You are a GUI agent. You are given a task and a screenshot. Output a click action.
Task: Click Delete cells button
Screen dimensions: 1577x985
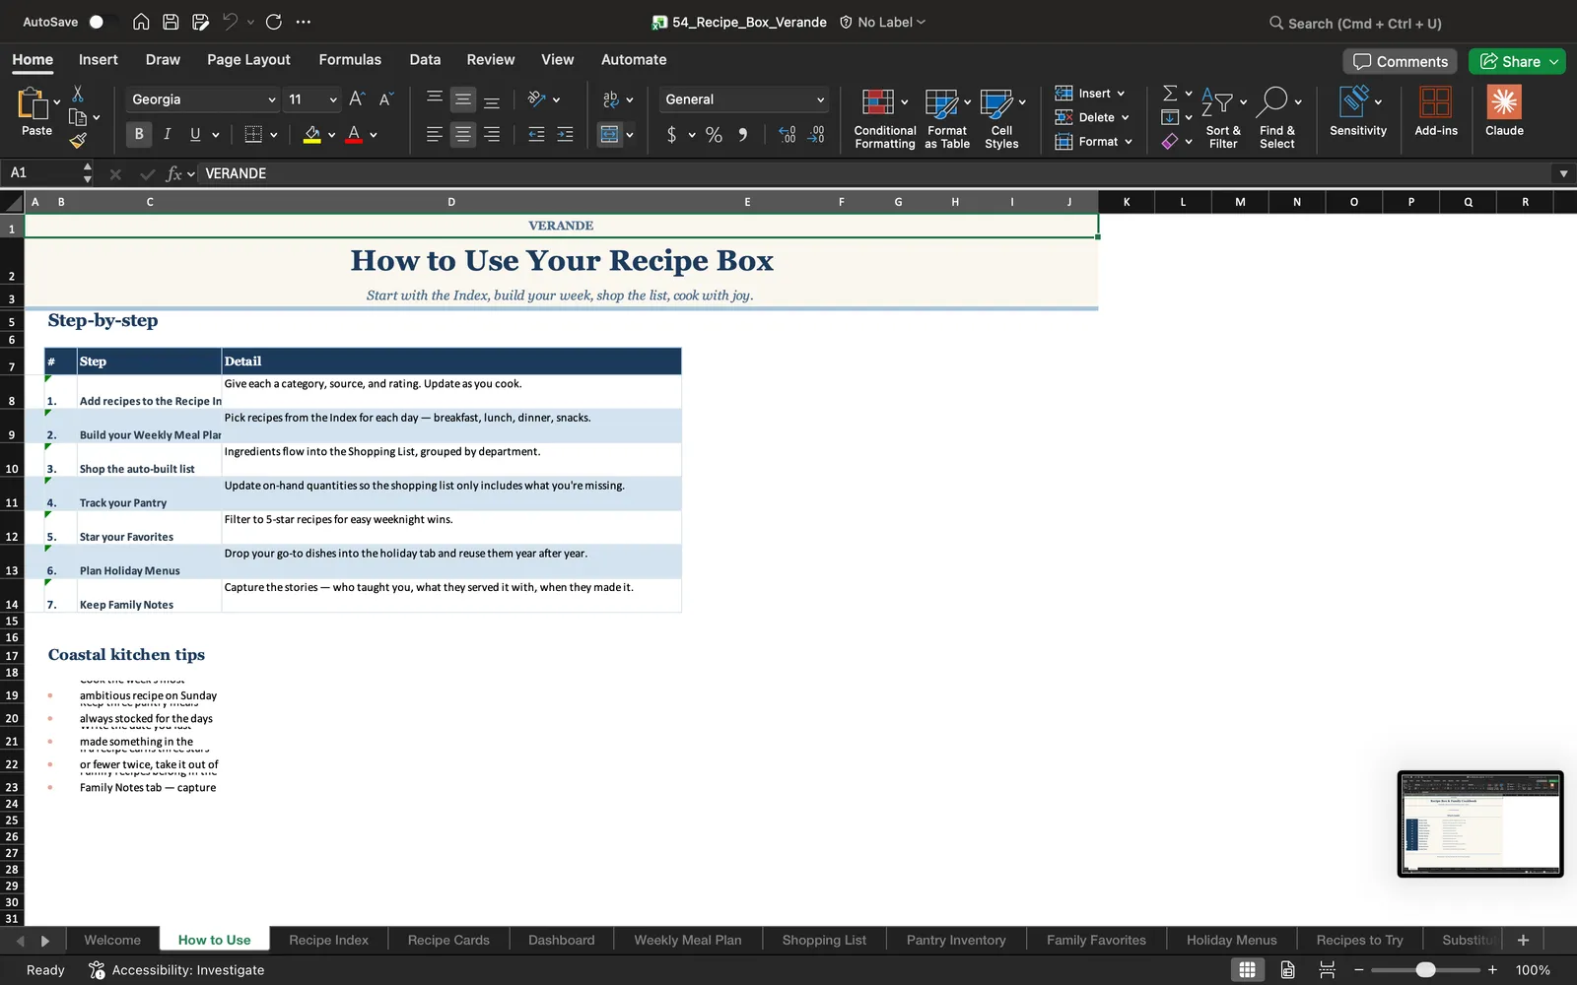point(1092,117)
